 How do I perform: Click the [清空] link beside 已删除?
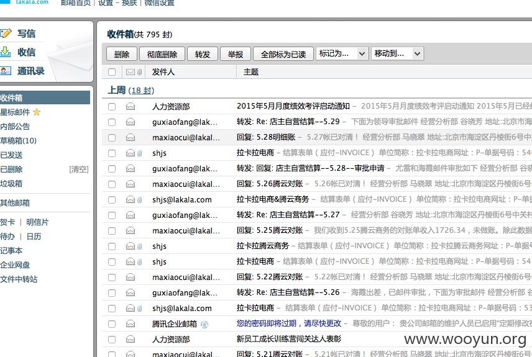tap(79, 169)
